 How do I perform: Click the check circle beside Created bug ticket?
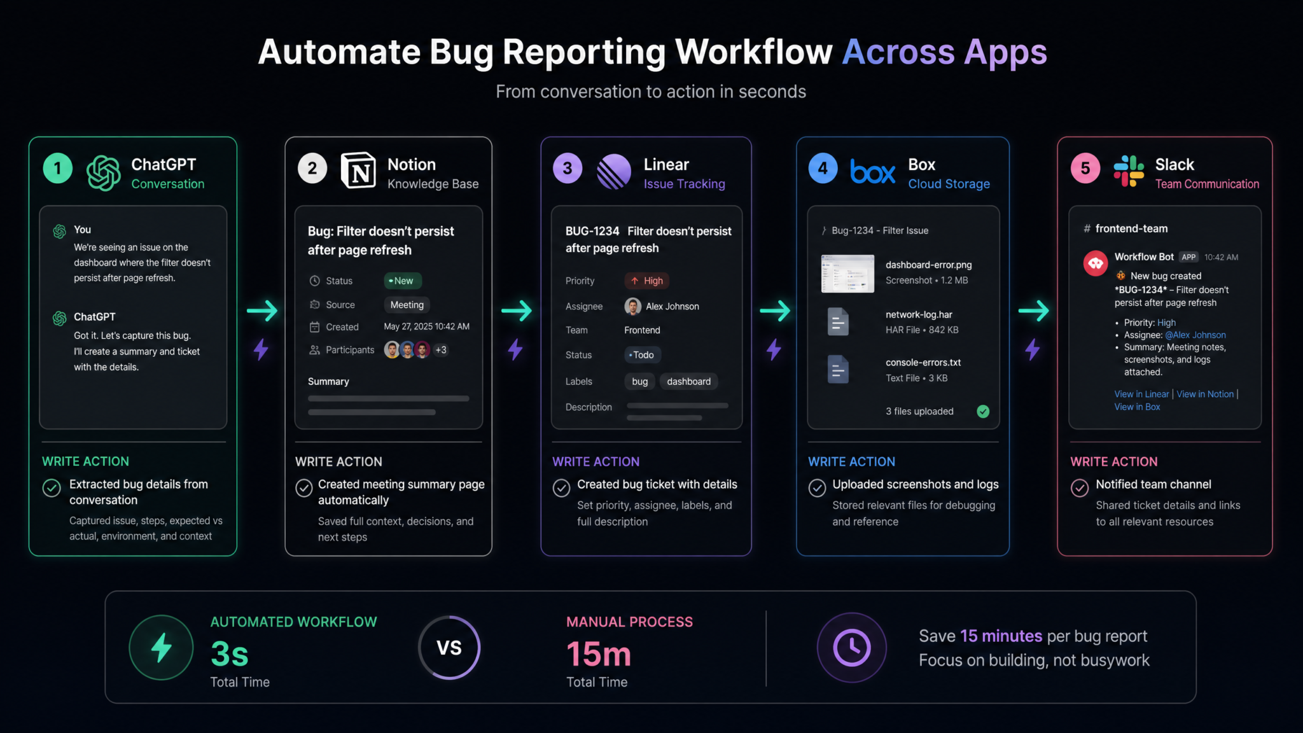point(561,488)
